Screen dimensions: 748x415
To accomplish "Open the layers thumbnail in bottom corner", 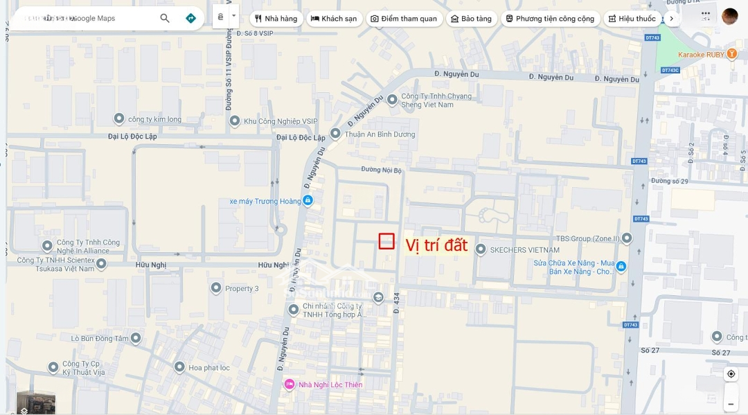I will (x=35, y=403).
